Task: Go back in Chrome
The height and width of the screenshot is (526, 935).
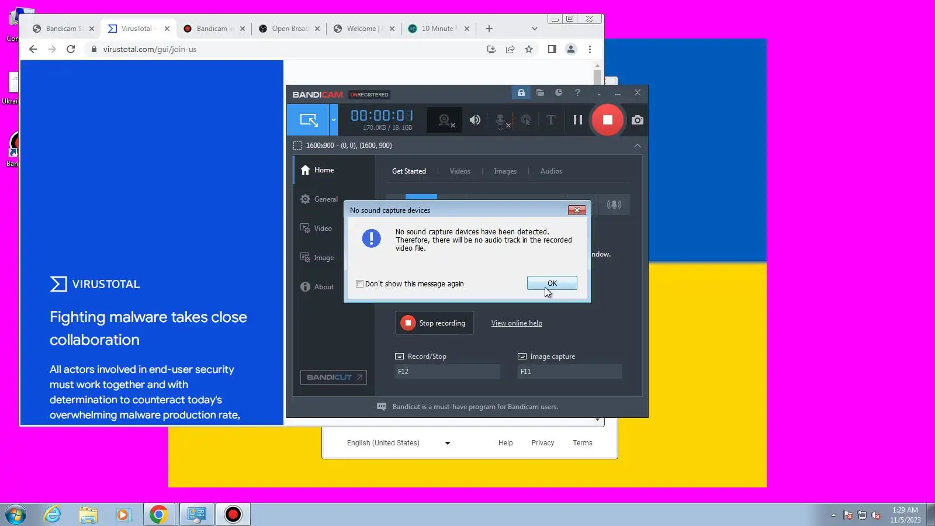Action: coord(33,50)
